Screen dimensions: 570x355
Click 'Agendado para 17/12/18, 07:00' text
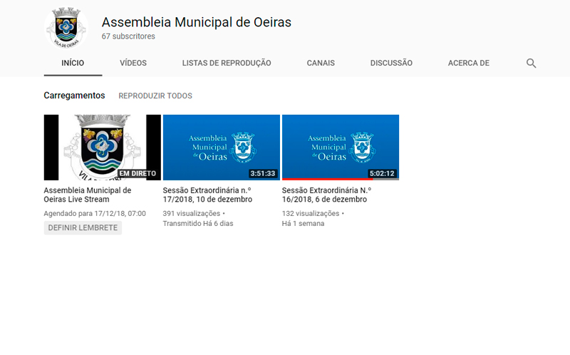(x=95, y=214)
